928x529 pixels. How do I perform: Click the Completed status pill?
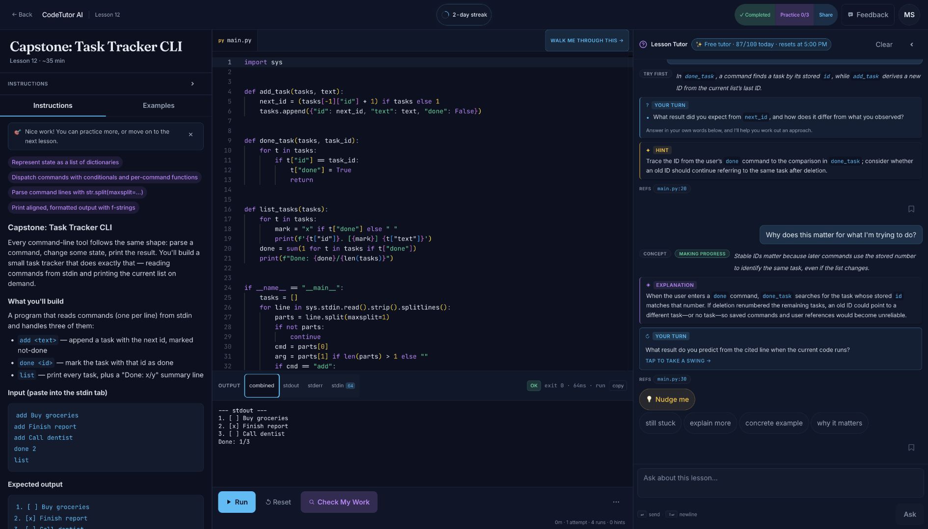pyautogui.click(x=755, y=15)
